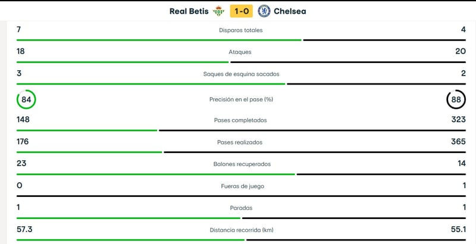Click Distancia recorrida (km) label
476x244 pixels.
pyautogui.click(x=240, y=230)
